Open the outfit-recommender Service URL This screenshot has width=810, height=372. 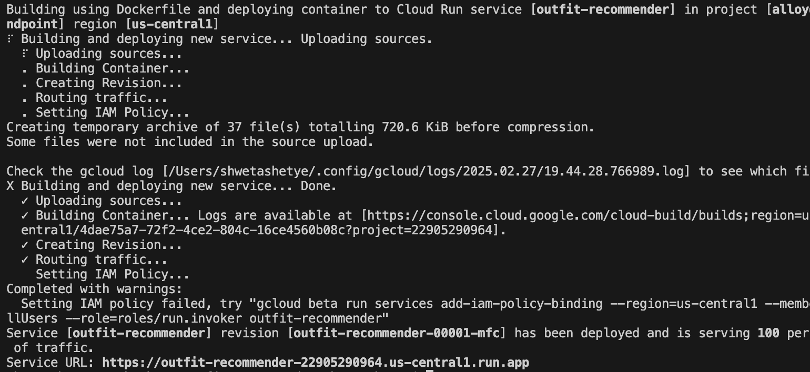click(x=316, y=363)
